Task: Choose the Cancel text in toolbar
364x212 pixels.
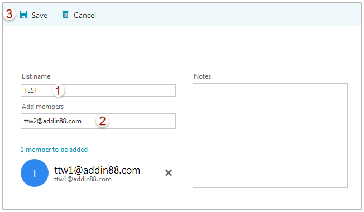Action: pos(85,15)
